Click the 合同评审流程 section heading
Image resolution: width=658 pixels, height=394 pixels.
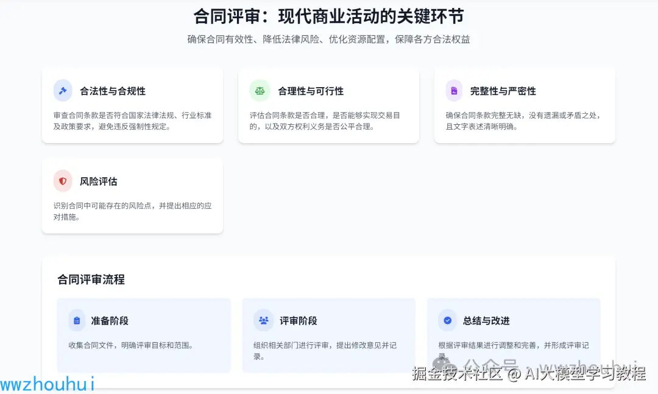(91, 280)
